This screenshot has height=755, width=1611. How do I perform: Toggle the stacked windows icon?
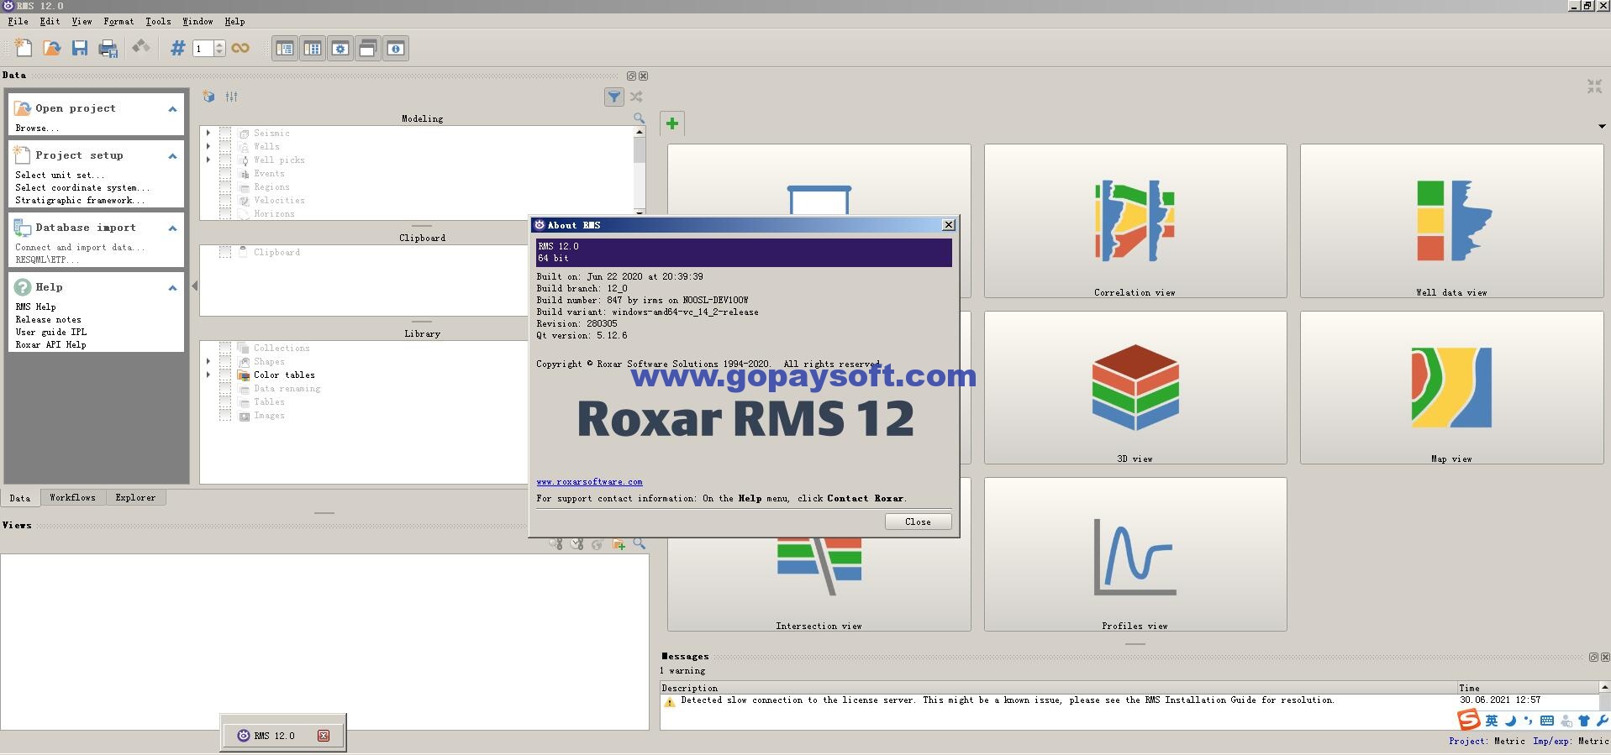click(367, 49)
